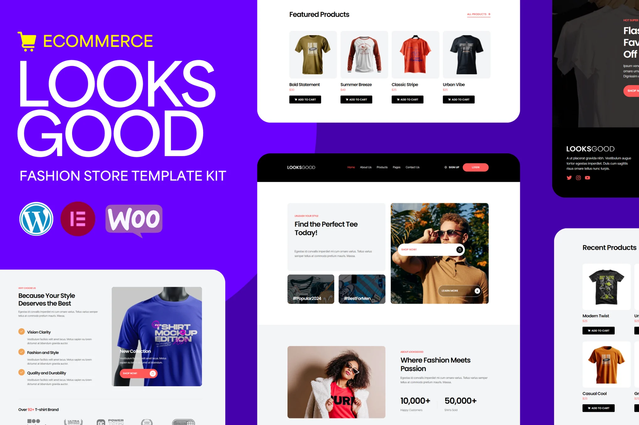Expand the Pages menu item
The image size is (639, 425).
tap(396, 167)
